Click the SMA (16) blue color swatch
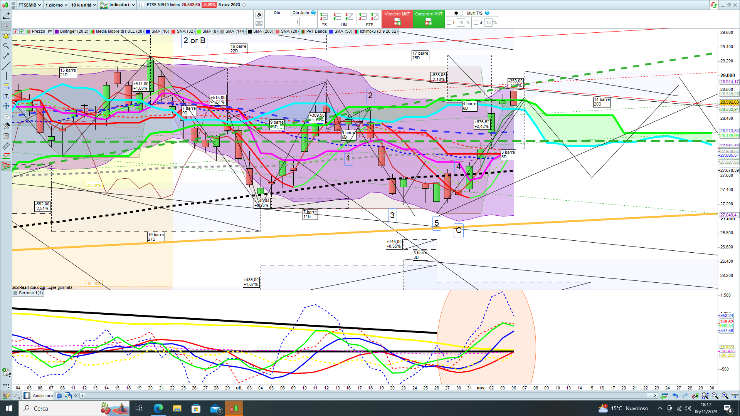 (x=148, y=32)
